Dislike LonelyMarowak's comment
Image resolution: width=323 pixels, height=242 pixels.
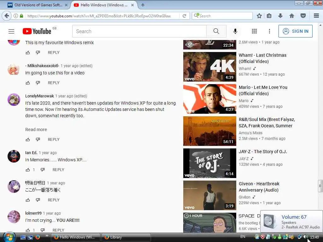pyautogui.click(x=38, y=140)
